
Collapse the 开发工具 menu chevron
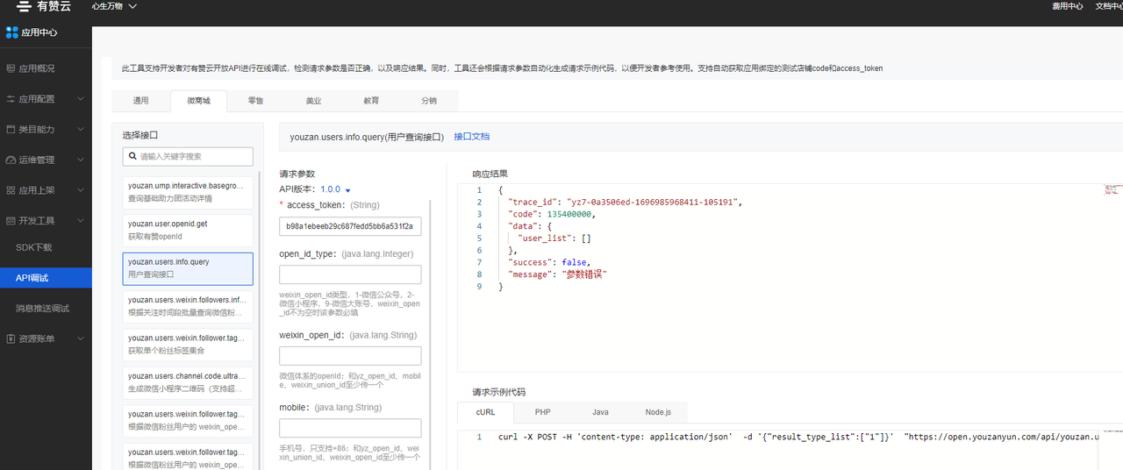tap(81, 221)
